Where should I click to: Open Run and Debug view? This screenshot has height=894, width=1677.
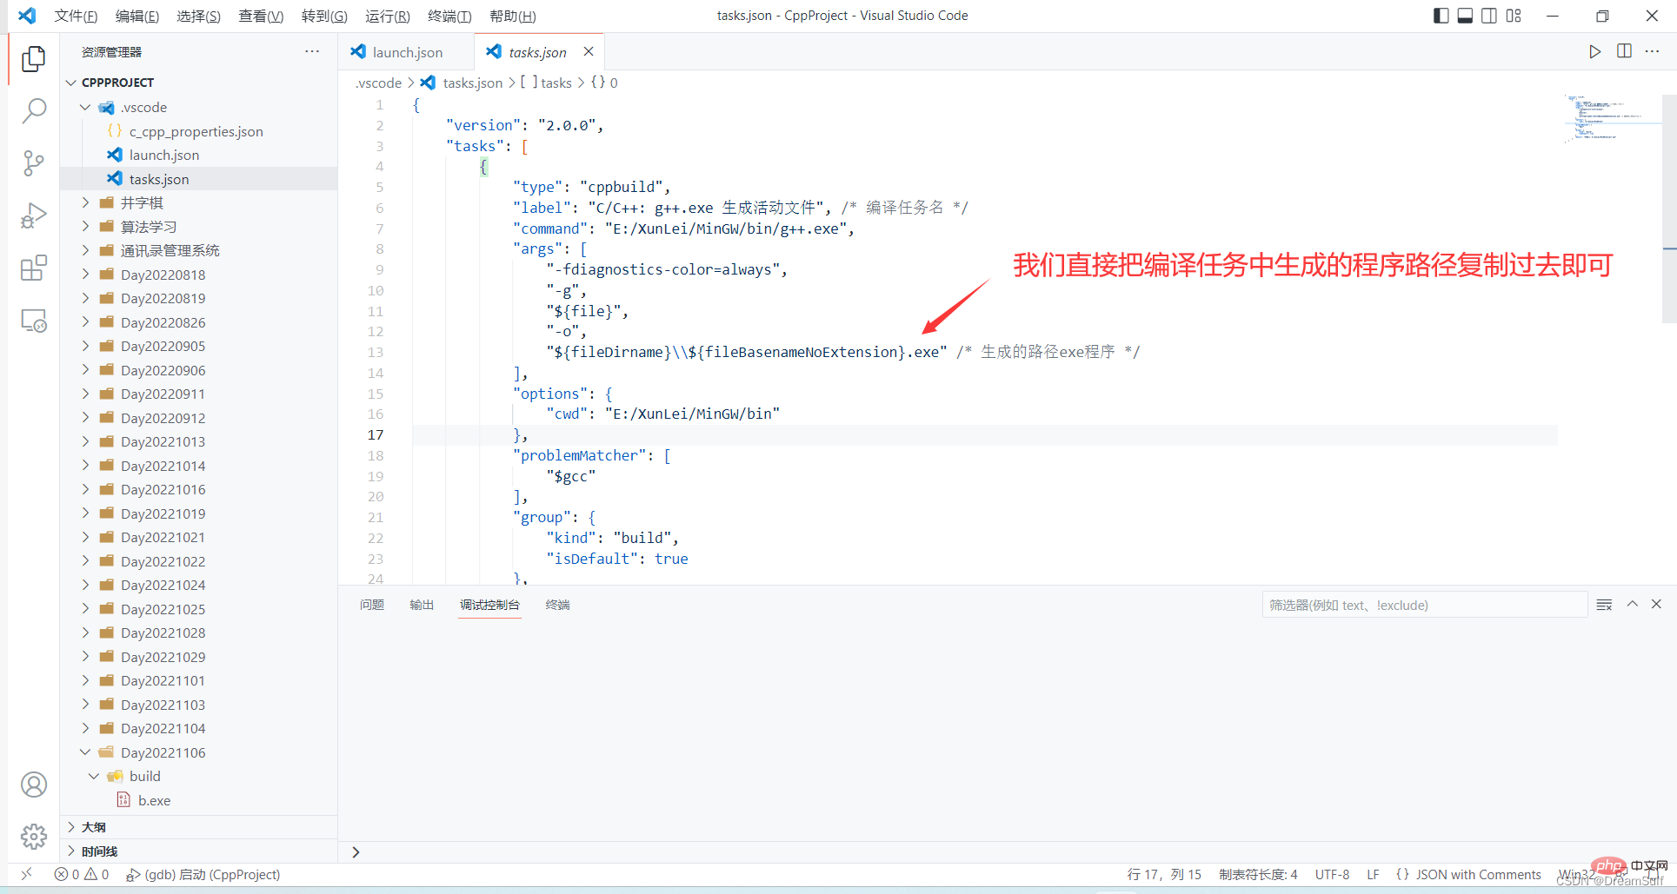click(33, 215)
